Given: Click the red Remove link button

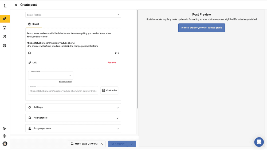Looking at the screenshot, I should (x=112, y=62).
